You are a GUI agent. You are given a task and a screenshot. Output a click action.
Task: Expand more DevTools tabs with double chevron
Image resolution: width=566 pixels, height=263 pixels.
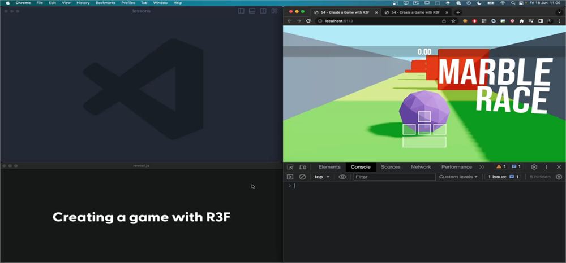pos(482,167)
